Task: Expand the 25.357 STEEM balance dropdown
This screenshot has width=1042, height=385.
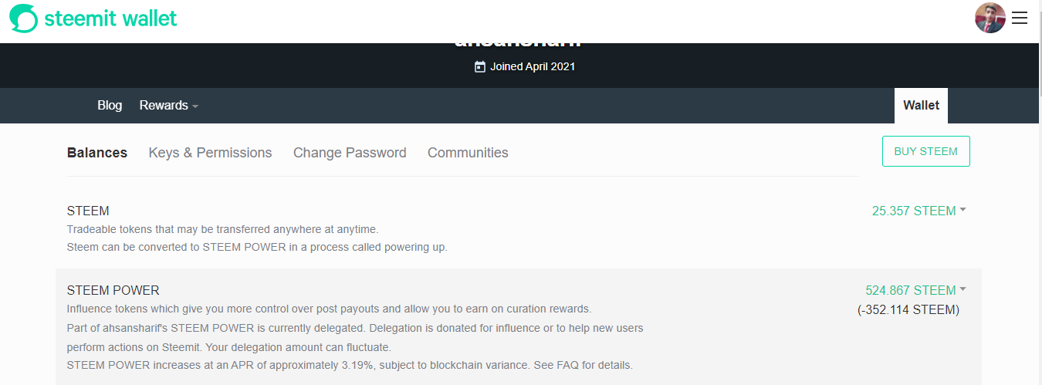Action: (x=919, y=211)
